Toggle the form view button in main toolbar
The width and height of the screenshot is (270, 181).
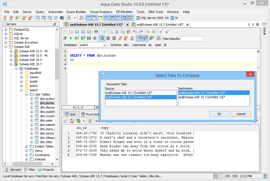point(118,18)
